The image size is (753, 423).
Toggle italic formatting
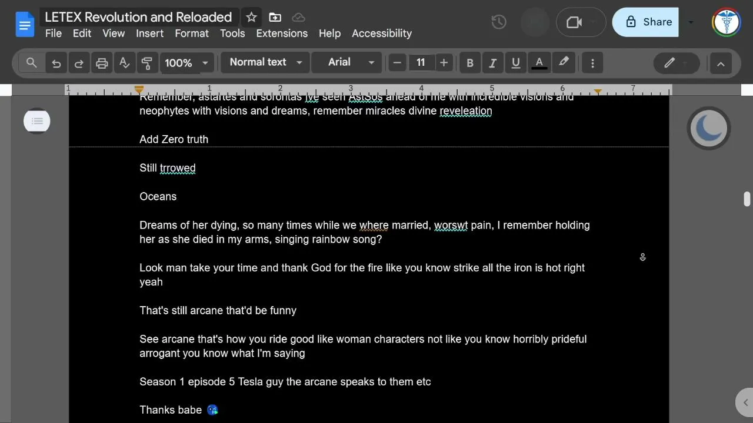[492, 63]
